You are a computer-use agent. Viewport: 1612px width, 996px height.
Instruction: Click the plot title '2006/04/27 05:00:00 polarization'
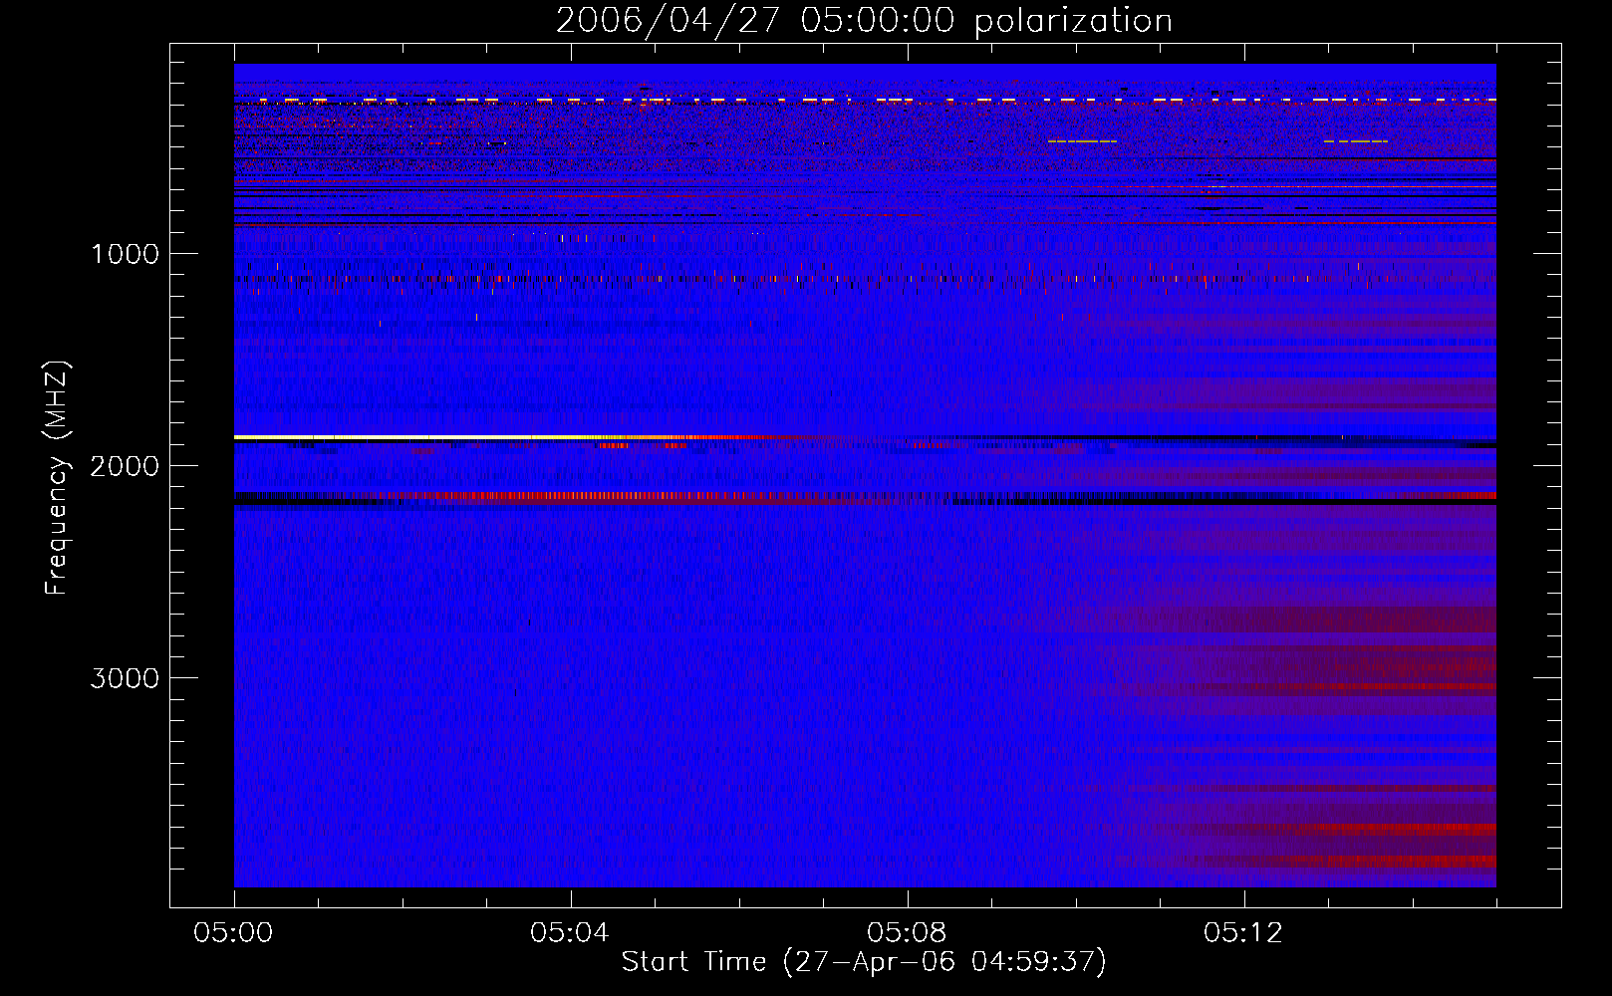point(864,20)
